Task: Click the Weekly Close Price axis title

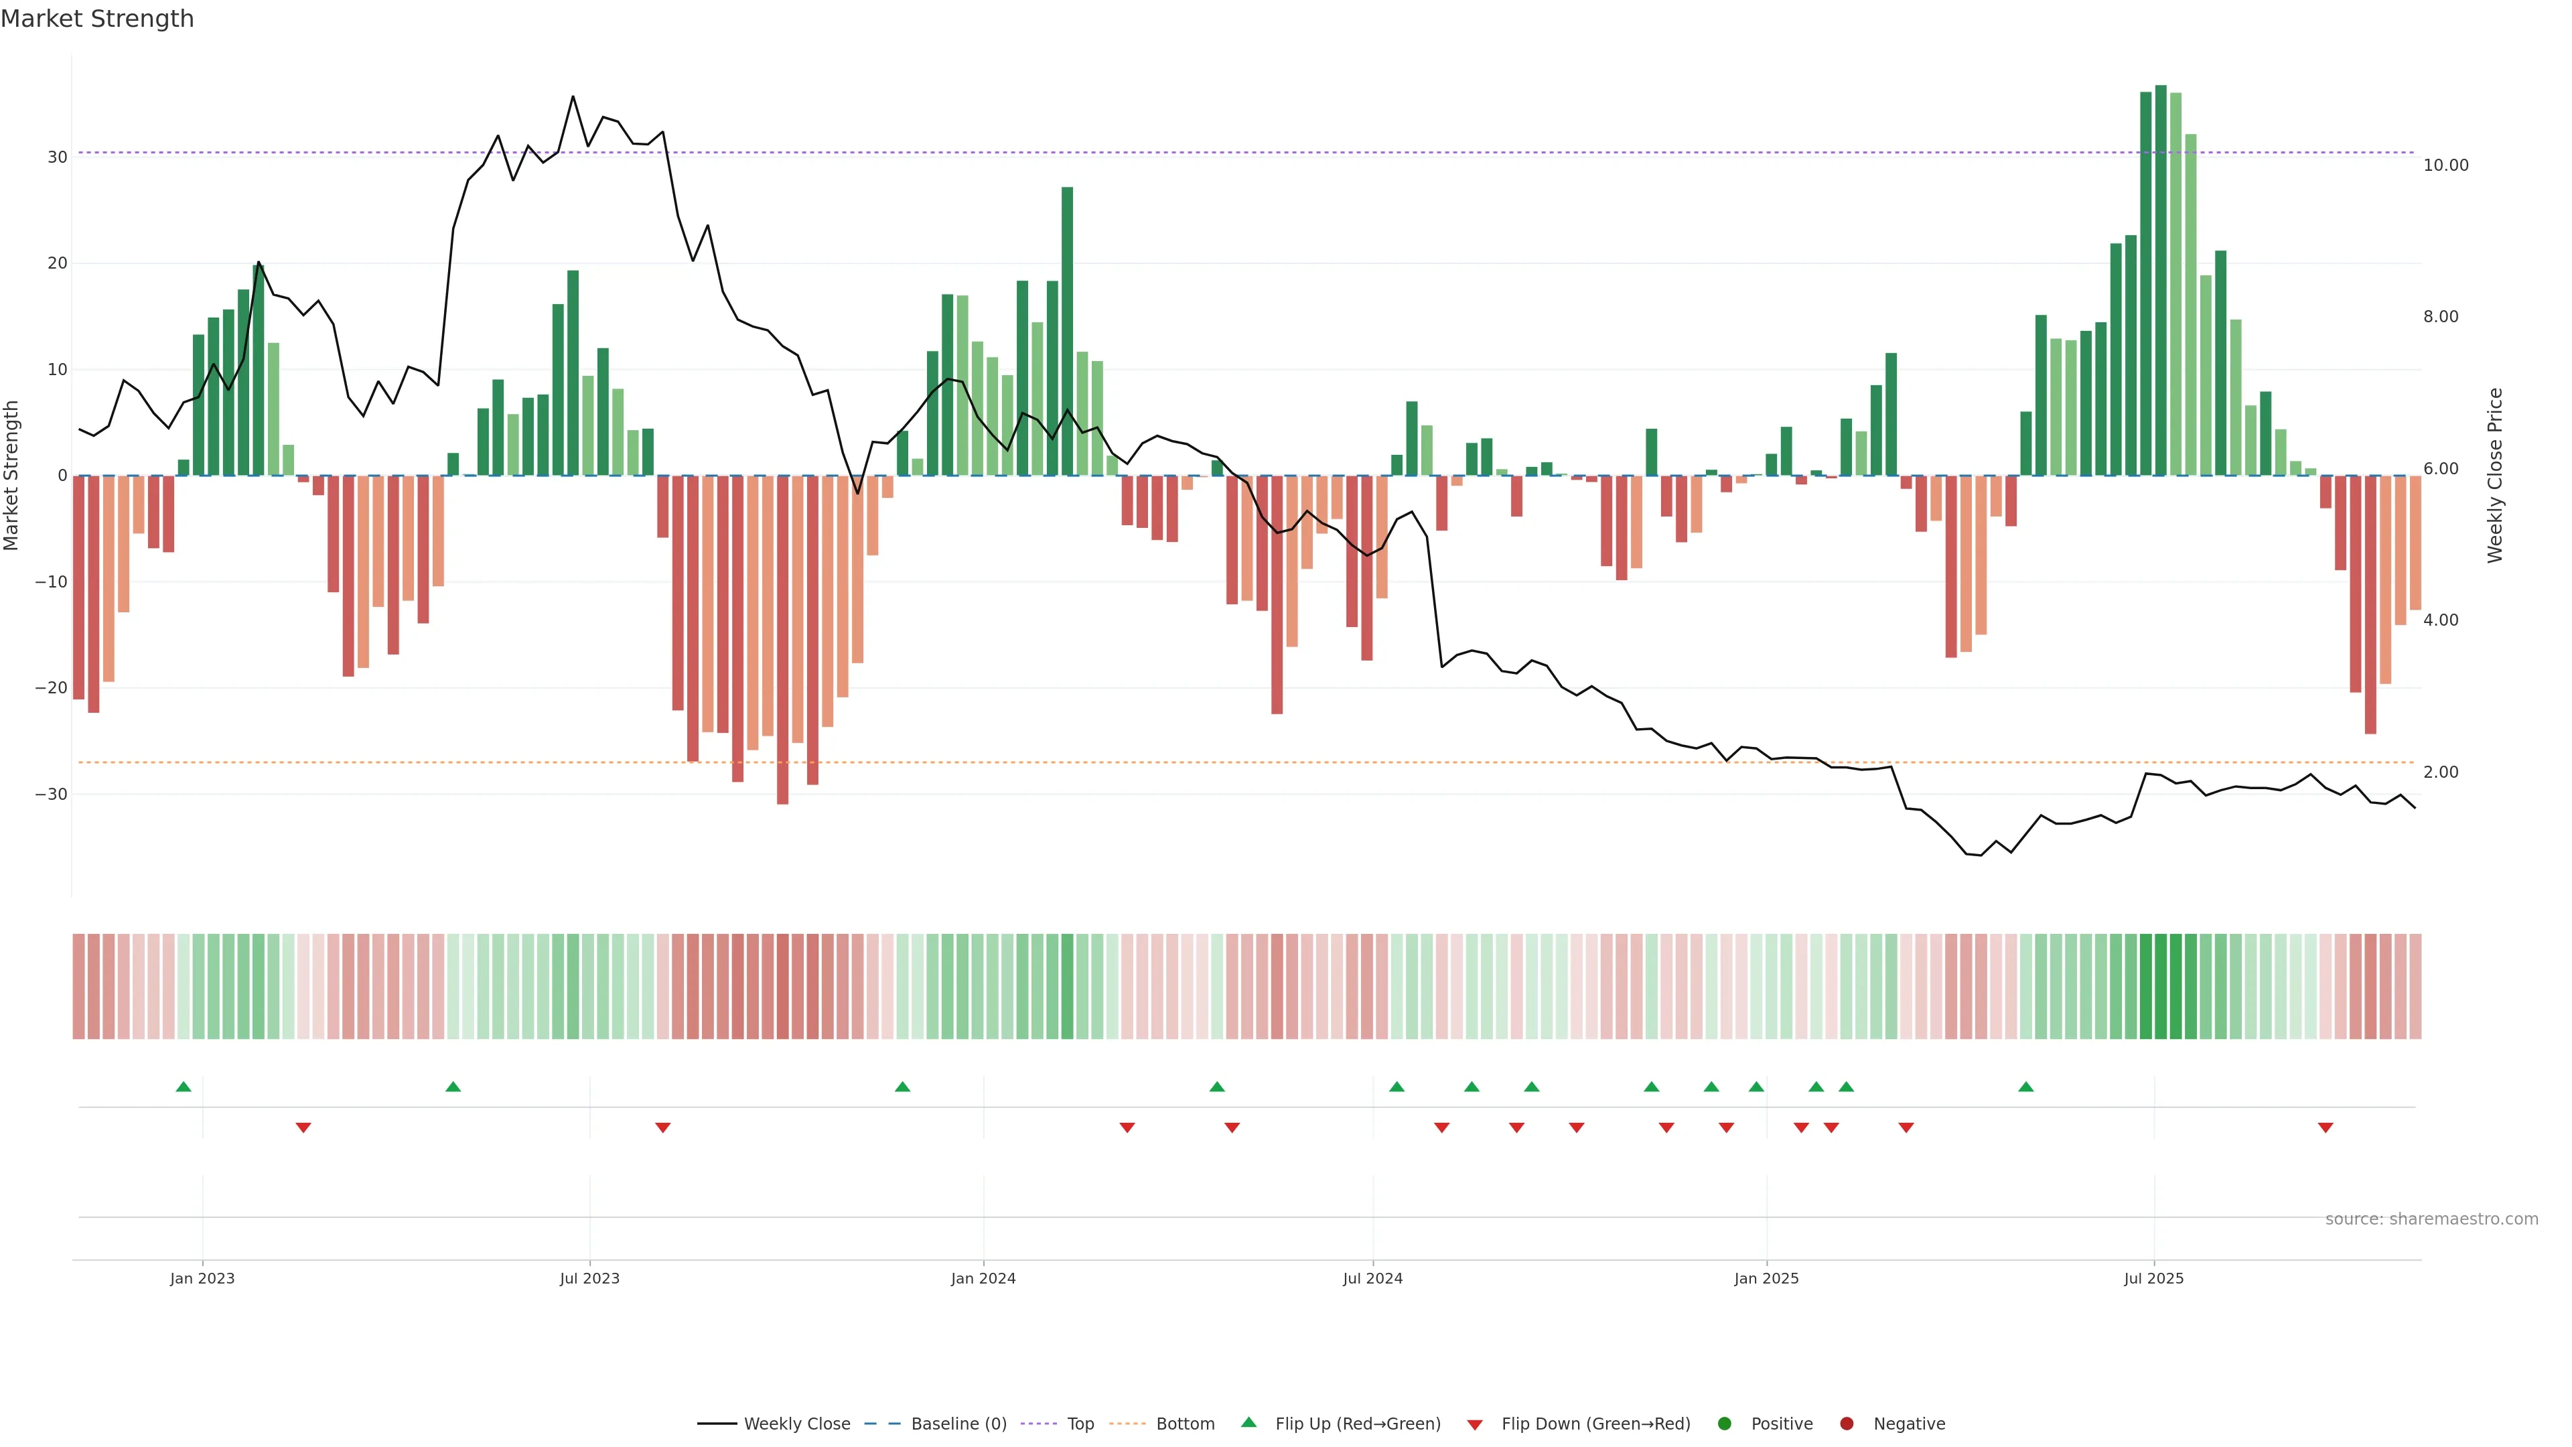Action: (2495, 476)
